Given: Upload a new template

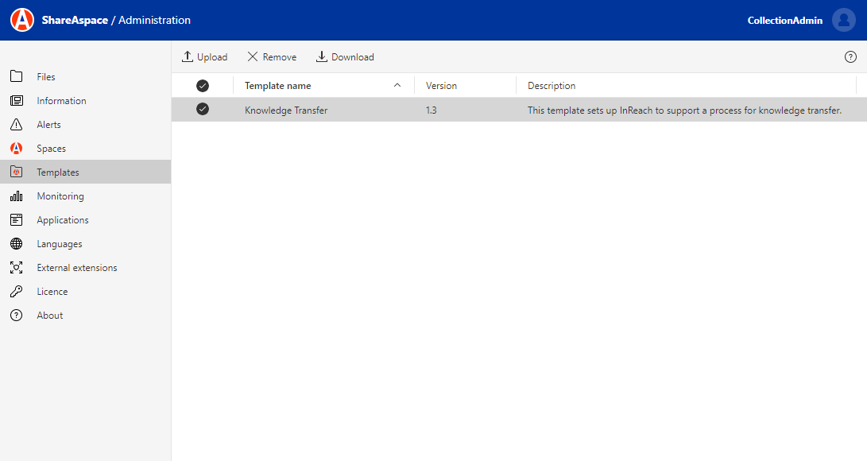Looking at the screenshot, I should tap(204, 57).
